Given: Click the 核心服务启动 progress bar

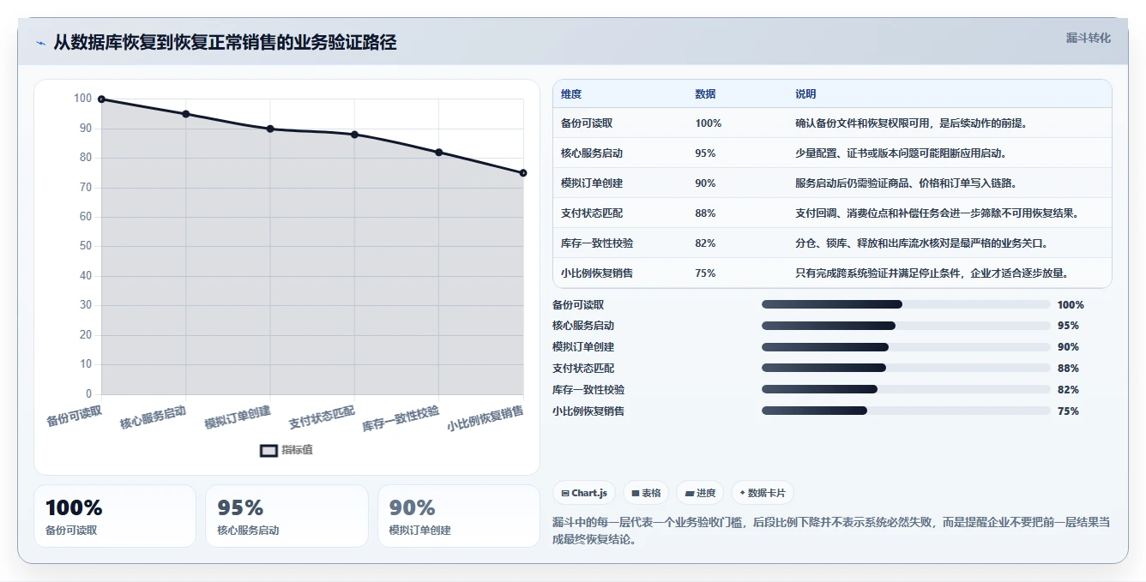Looking at the screenshot, I should pos(906,326).
